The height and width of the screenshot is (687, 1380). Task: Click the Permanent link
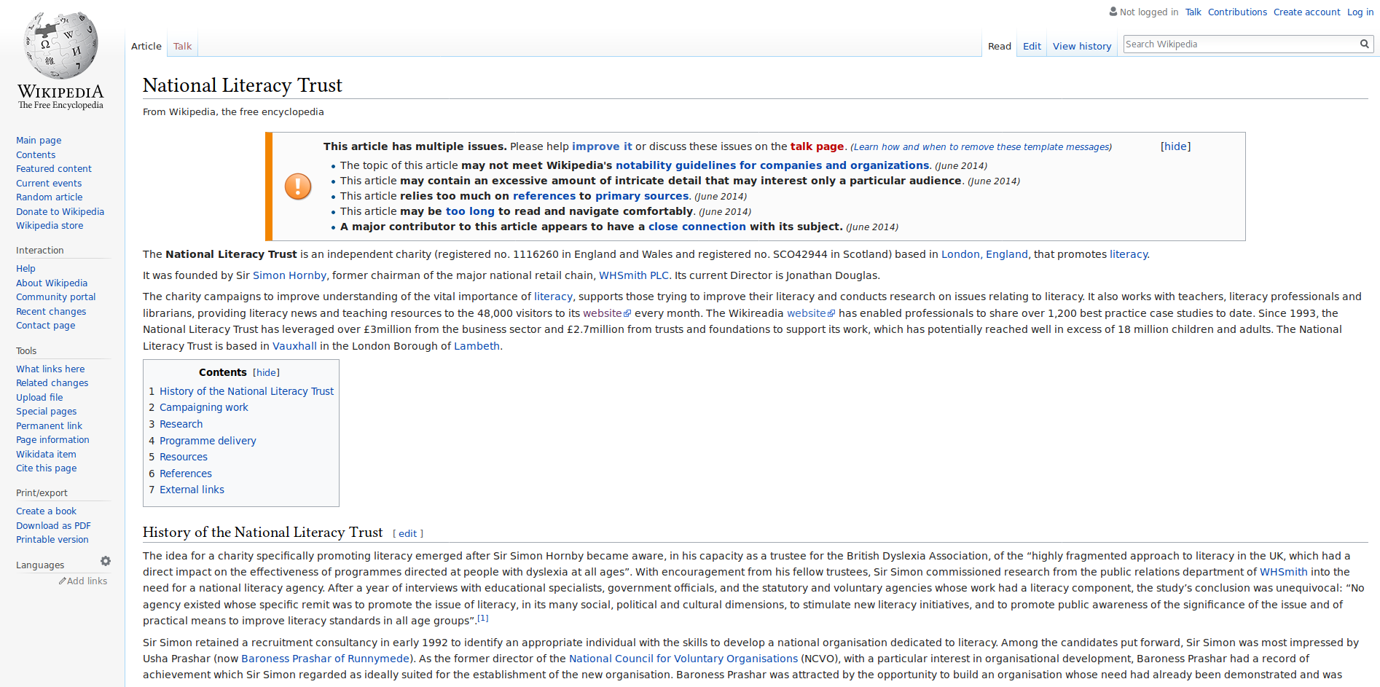tap(49, 426)
